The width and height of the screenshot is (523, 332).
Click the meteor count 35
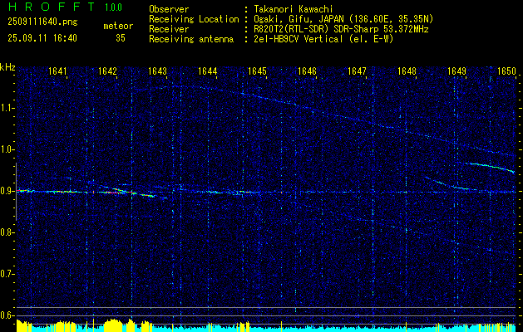coord(121,38)
